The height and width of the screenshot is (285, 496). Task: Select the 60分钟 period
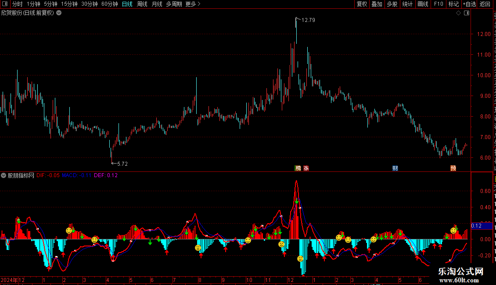coord(110,4)
